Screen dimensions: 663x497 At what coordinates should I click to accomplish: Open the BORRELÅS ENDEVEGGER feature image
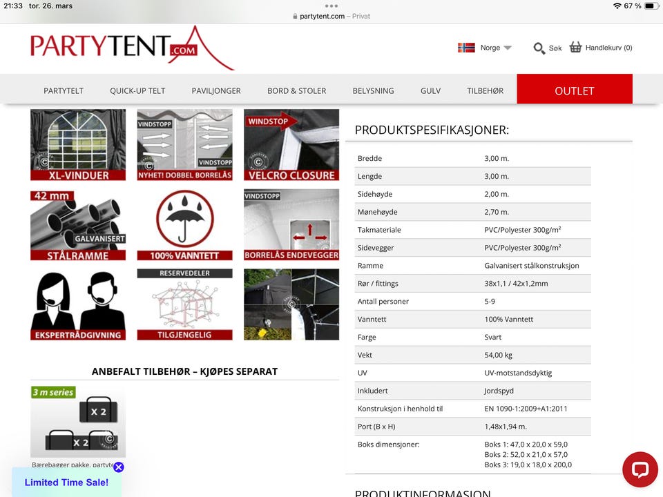point(291,225)
